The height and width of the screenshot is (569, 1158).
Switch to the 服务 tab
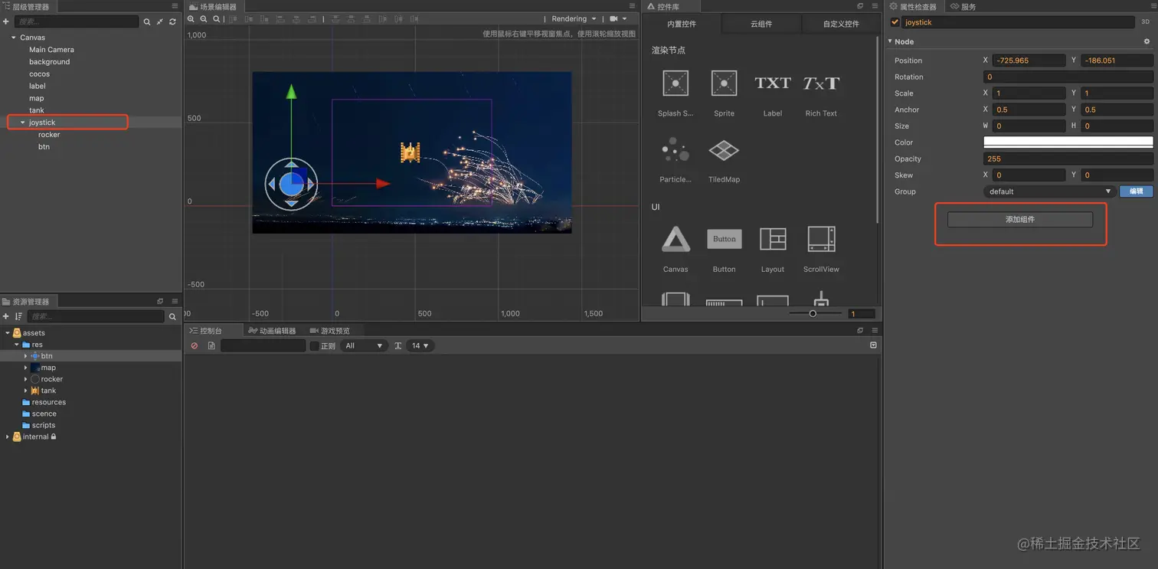pyautogui.click(x=963, y=7)
